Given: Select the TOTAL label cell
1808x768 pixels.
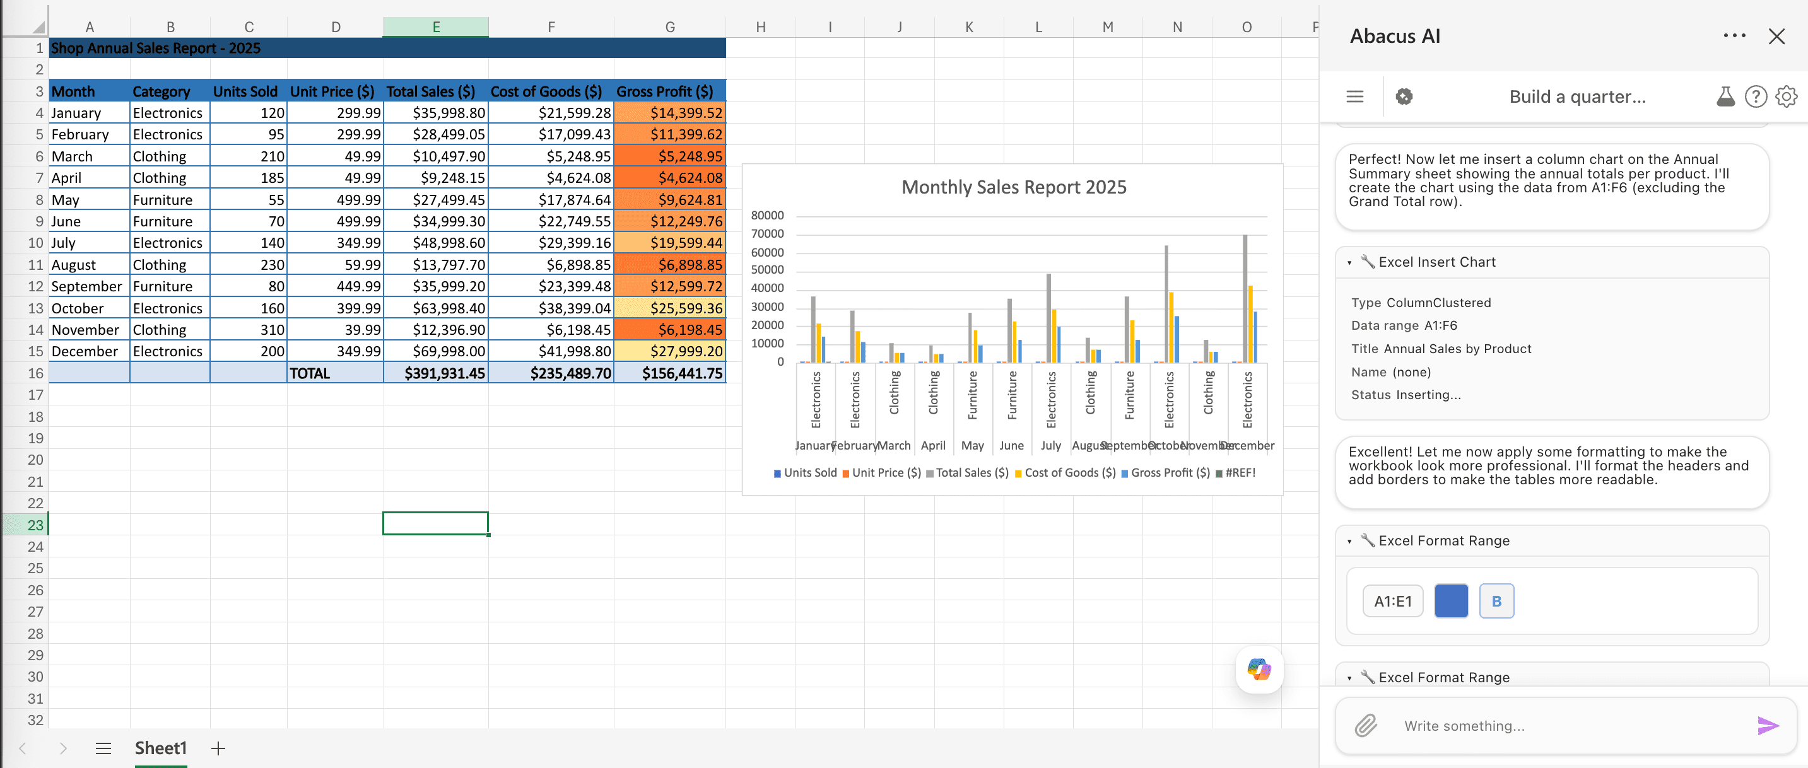Looking at the screenshot, I should tap(336, 373).
